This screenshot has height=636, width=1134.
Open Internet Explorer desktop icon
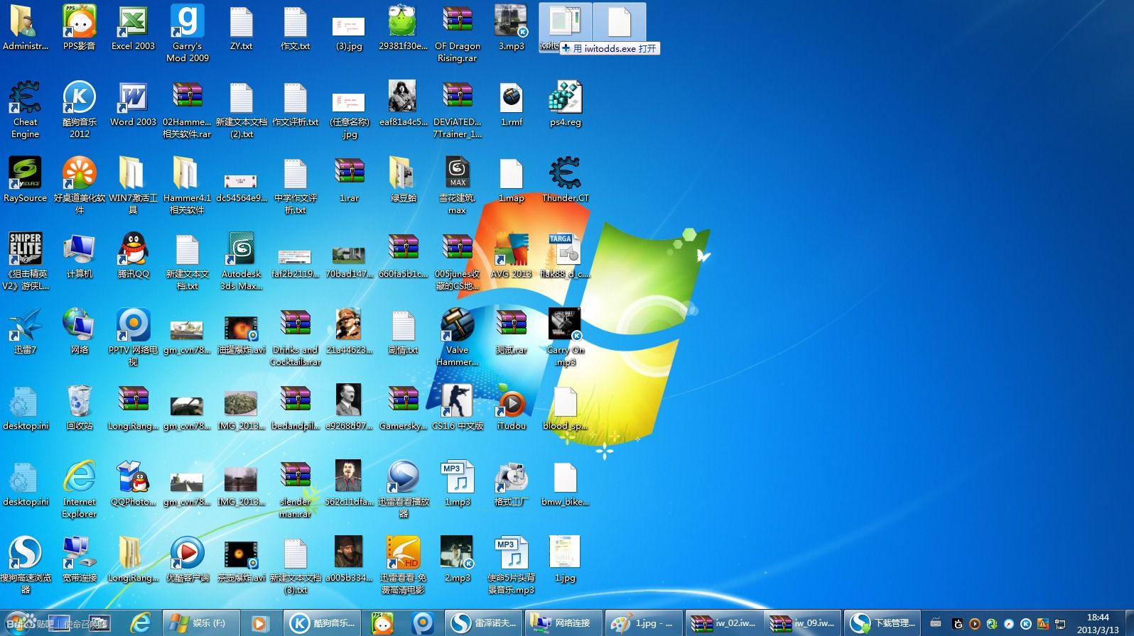(79, 488)
